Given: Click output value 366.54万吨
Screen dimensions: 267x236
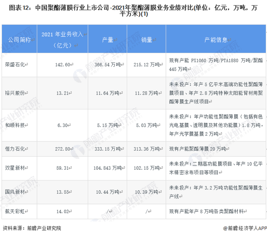Looking at the screenshot, I should (x=108, y=65).
